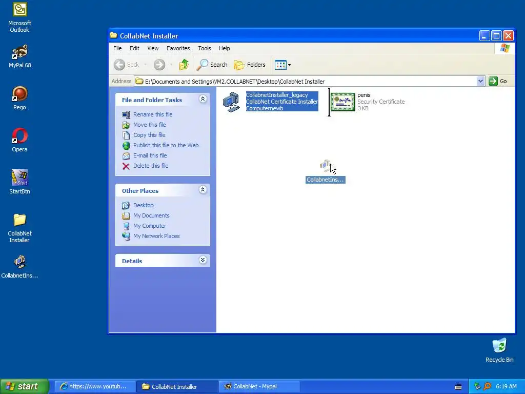Image resolution: width=525 pixels, height=394 pixels.
Task: Go to Desktop in Other Places
Action: [144, 205]
